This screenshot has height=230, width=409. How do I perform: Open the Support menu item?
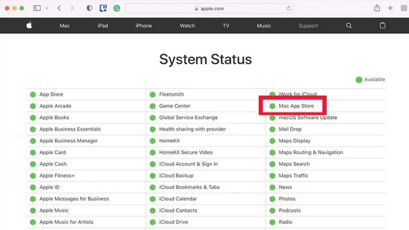[x=308, y=26]
